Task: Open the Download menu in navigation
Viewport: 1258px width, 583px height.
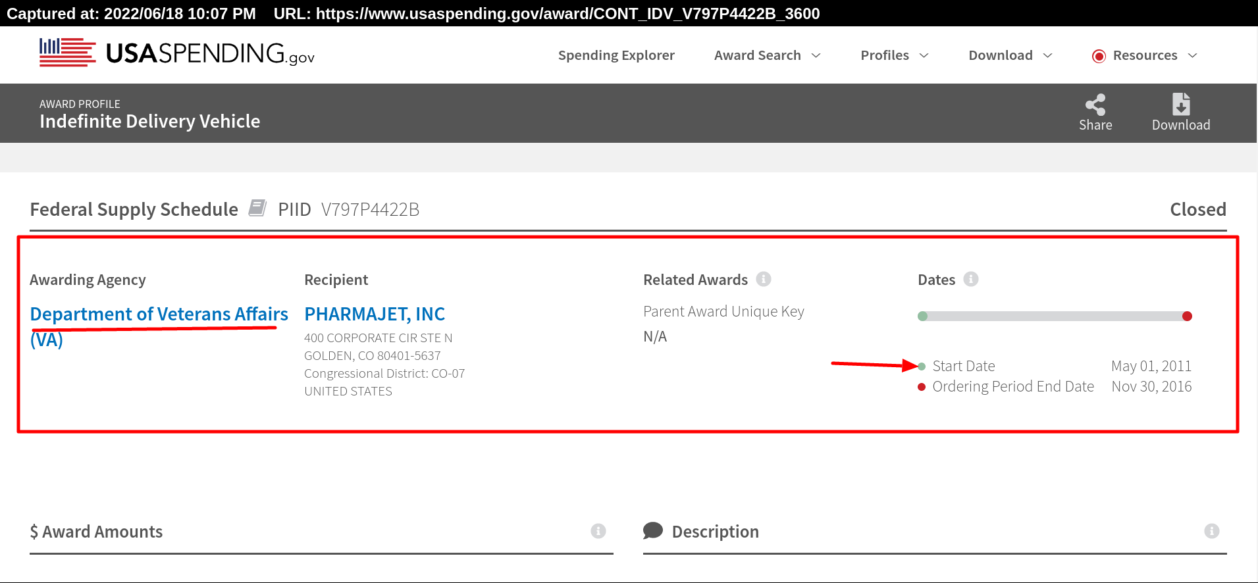Action: 1001,55
